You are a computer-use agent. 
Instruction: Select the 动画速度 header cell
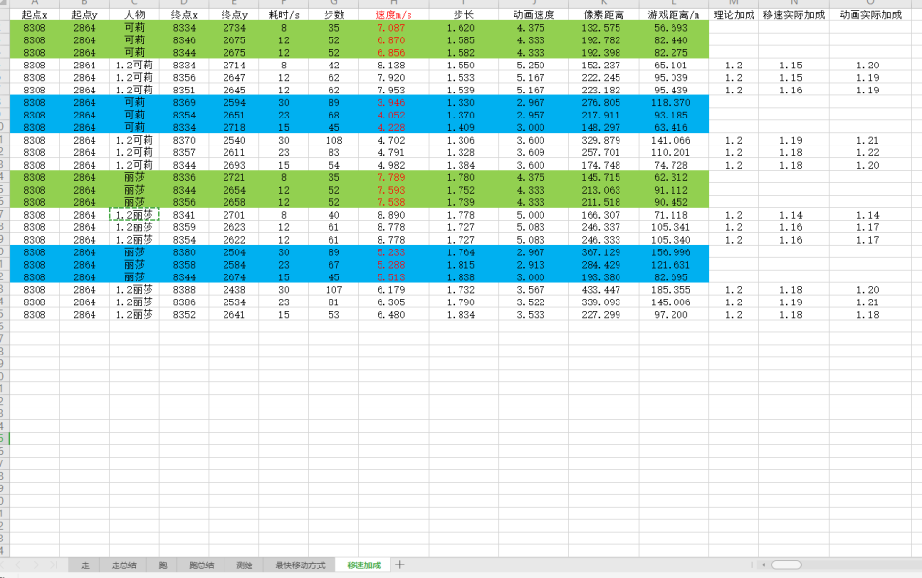pyautogui.click(x=534, y=14)
